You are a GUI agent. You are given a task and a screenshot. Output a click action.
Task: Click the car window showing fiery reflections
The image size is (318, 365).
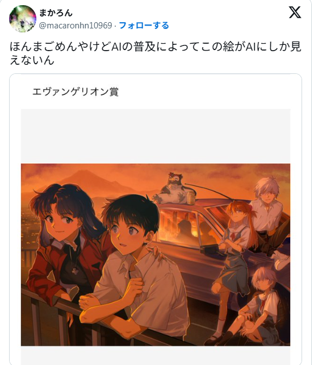pos(178,226)
